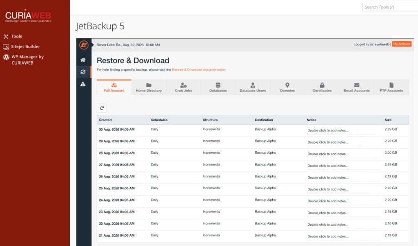The height and width of the screenshot is (246, 418).
Task: Click Incremental in the 21 Aug. row
Action: 211,235
